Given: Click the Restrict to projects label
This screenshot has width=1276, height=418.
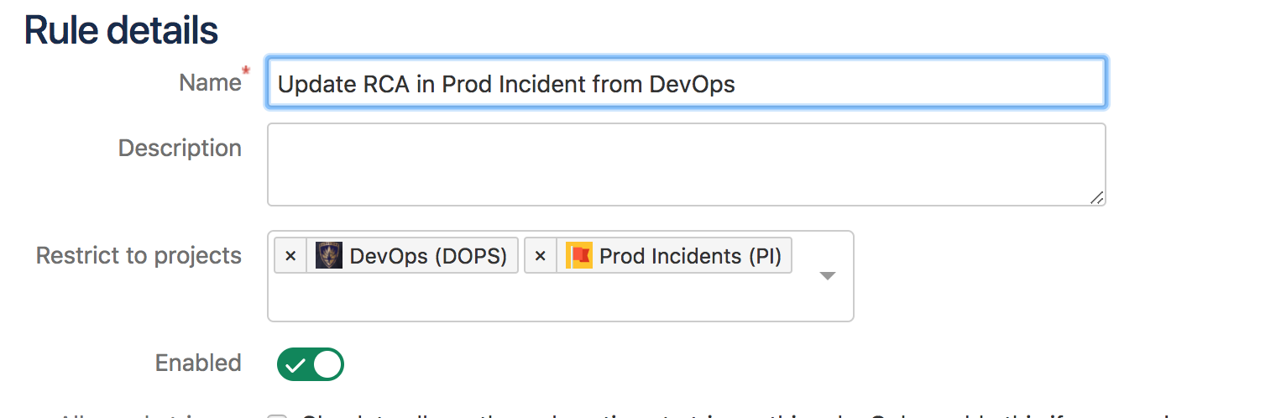Looking at the screenshot, I should pos(139,255).
